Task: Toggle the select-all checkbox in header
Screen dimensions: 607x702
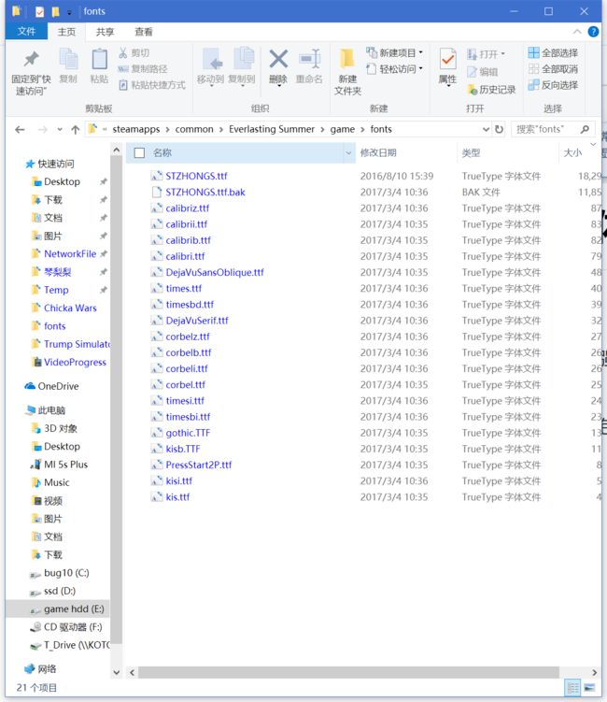Action: 139,153
